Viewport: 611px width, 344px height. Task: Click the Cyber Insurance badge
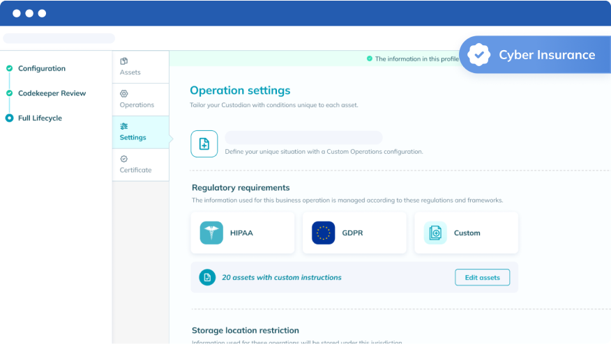(536, 54)
